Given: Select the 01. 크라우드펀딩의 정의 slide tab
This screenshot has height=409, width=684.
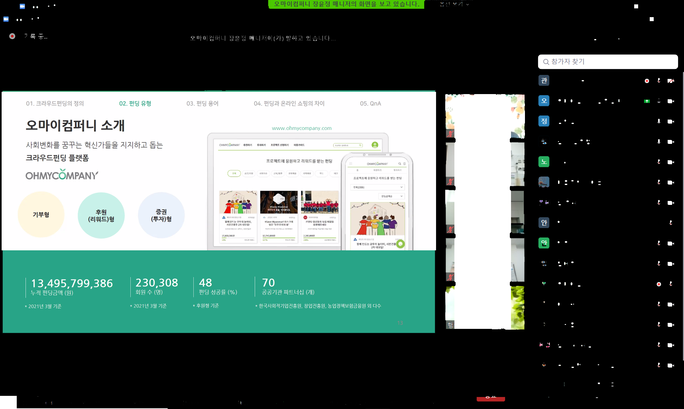Looking at the screenshot, I should tap(55, 104).
